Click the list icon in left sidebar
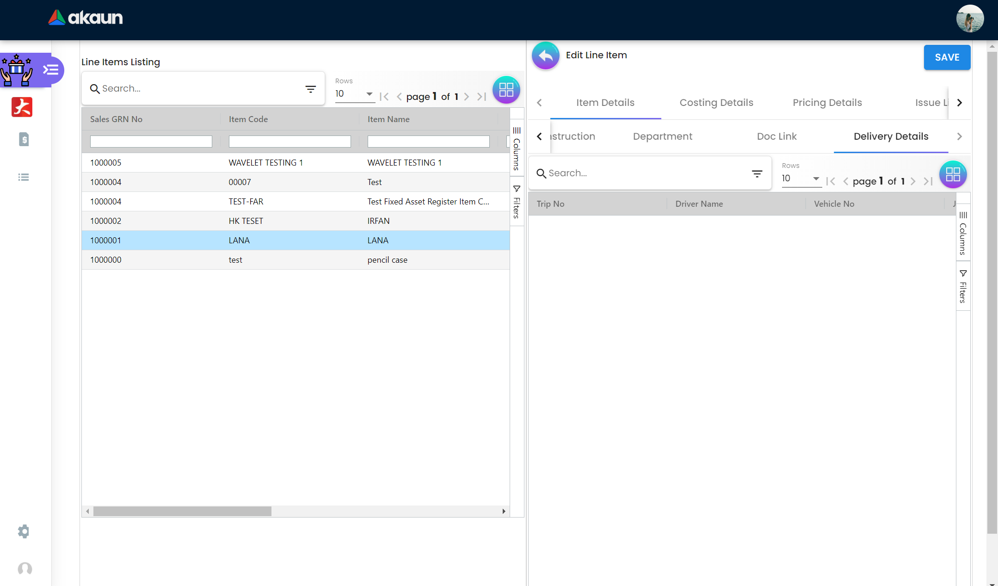The height and width of the screenshot is (586, 998). (24, 177)
